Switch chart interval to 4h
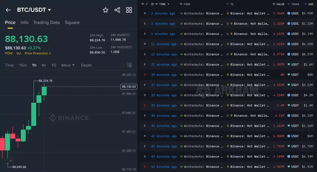The height and width of the screenshot is (172, 317). [44, 65]
